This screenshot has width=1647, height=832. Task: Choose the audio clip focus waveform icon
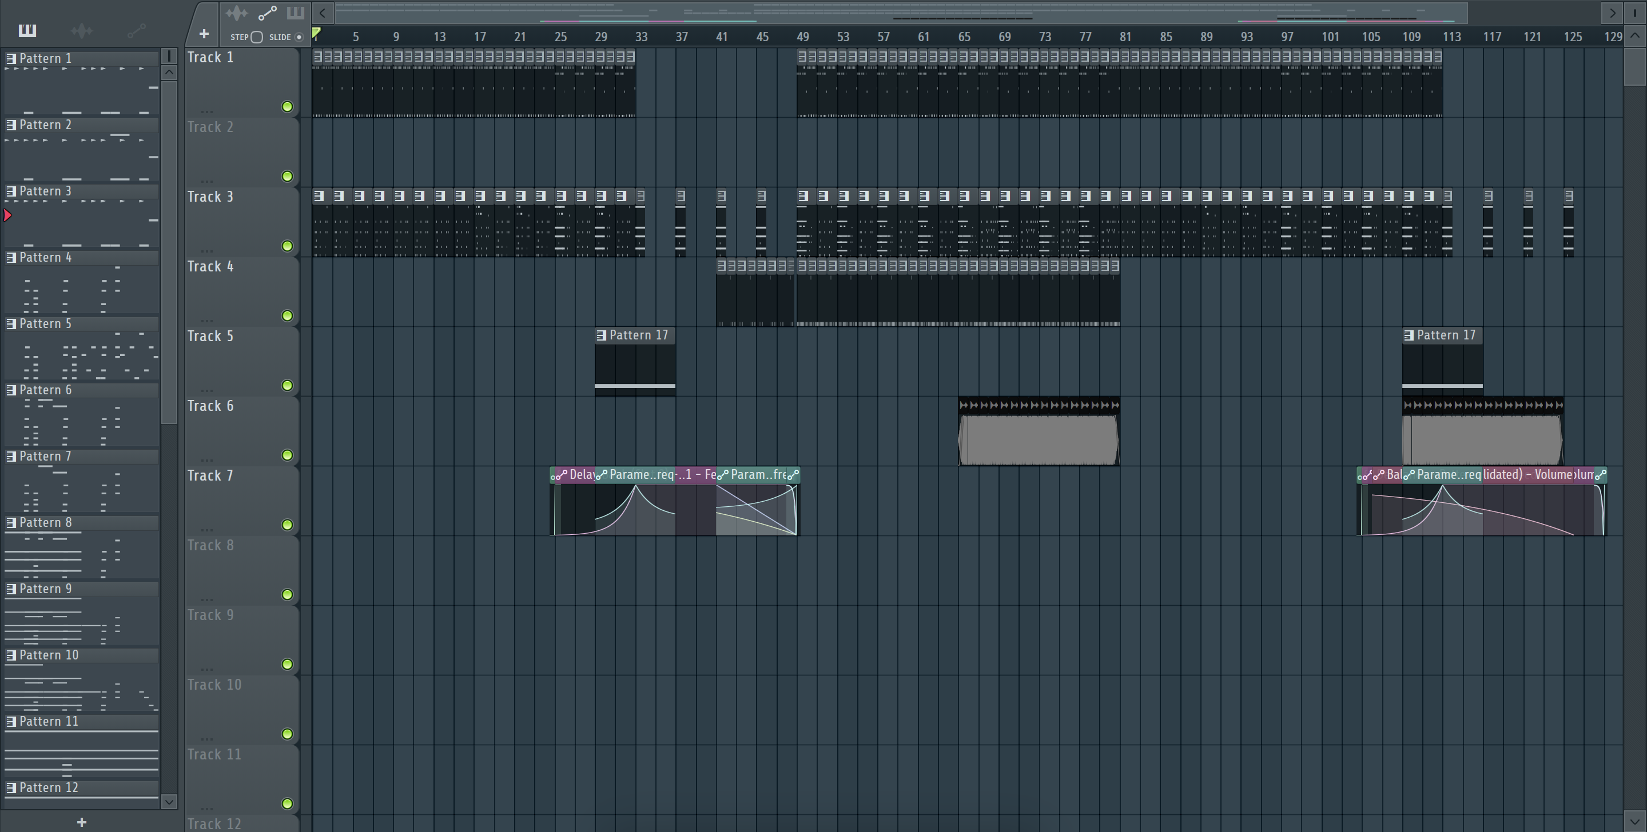pyautogui.click(x=237, y=13)
